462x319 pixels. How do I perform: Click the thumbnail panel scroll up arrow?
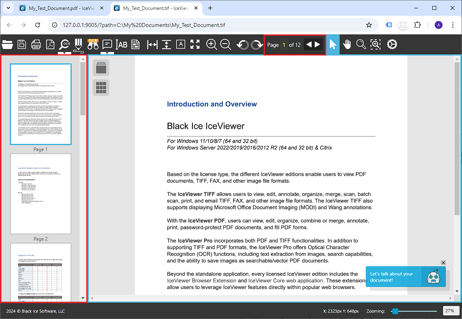(83, 59)
